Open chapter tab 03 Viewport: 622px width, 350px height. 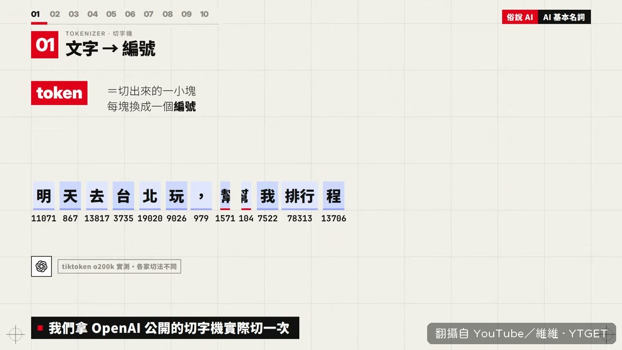74,14
